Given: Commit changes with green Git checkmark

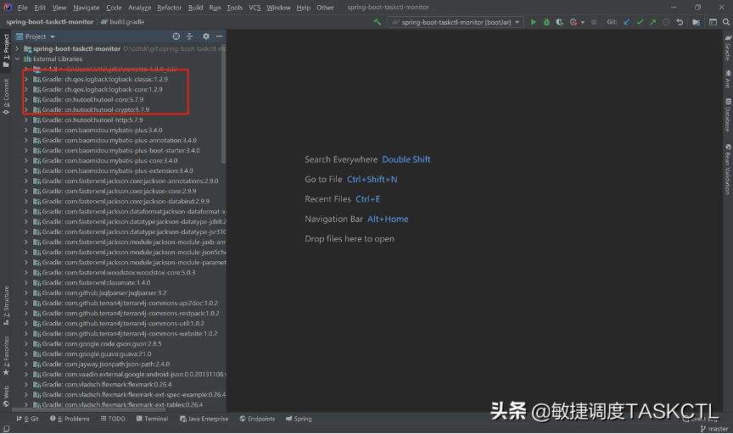Looking at the screenshot, I should tap(640, 22).
